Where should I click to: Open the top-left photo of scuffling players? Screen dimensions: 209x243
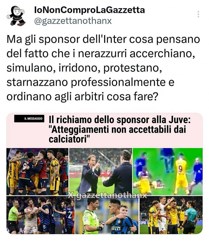click(x=37, y=172)
